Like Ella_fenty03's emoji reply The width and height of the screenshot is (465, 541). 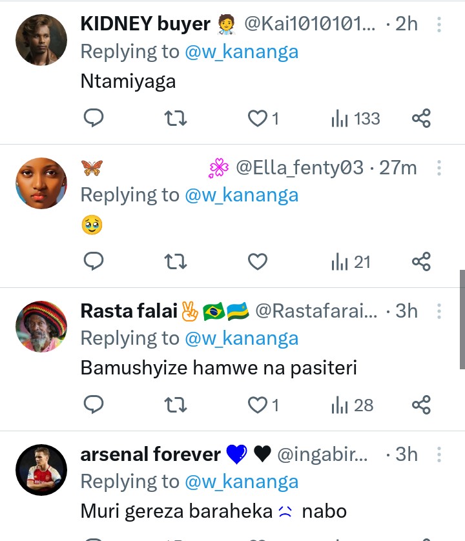(x=258, y=261)
